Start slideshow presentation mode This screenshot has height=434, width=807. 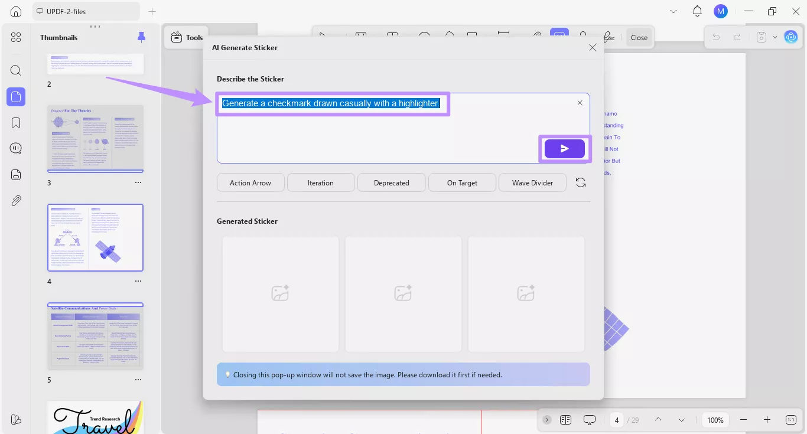pyautogui.click(x=590, y=420)
